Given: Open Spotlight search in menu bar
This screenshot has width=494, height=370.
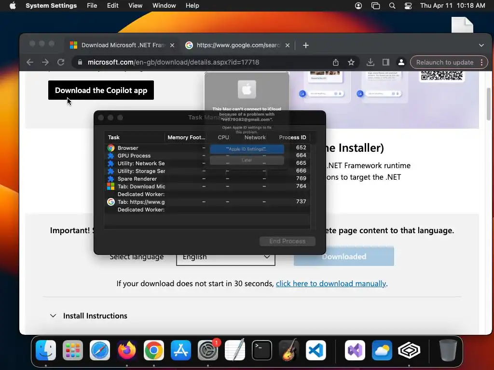Looking at the screenshot, I should click(x=392, y=6).
